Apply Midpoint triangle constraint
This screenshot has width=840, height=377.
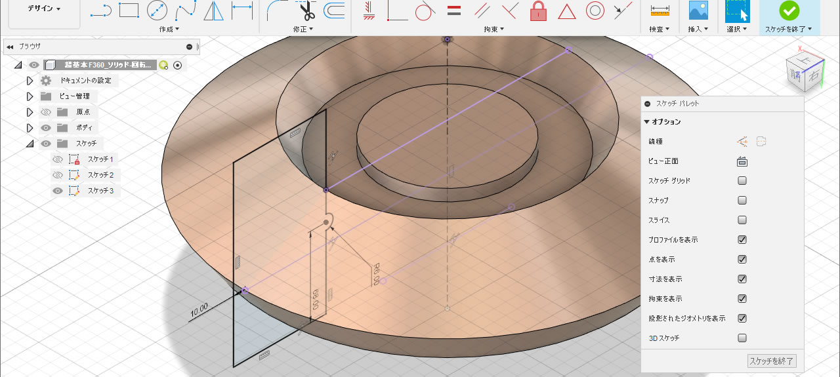point(567,10)
